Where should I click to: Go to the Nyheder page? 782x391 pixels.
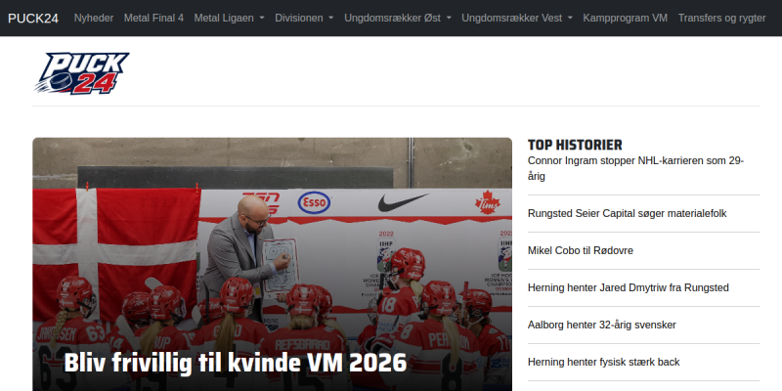click(x=94, y=18)
